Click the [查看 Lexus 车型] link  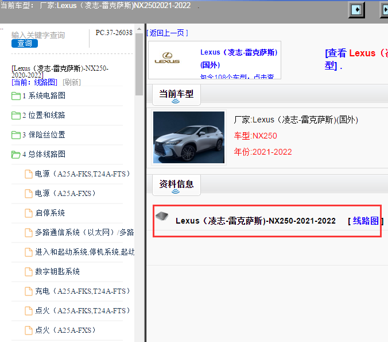pyautogui.click(x=356, y=59)
